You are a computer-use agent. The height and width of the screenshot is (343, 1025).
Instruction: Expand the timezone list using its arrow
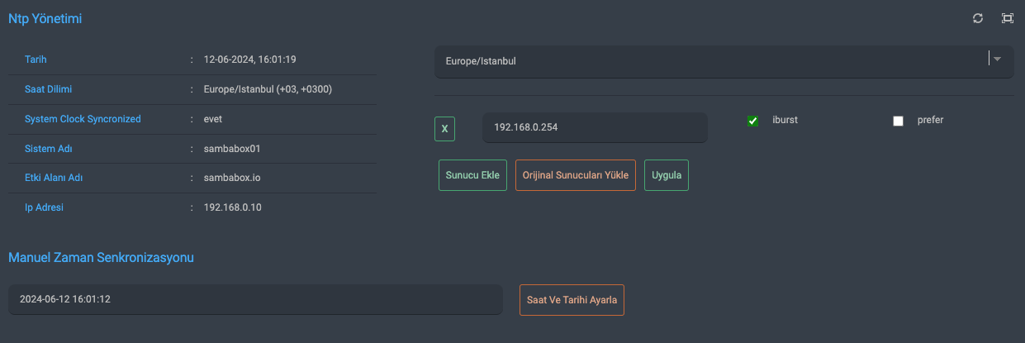998,60
